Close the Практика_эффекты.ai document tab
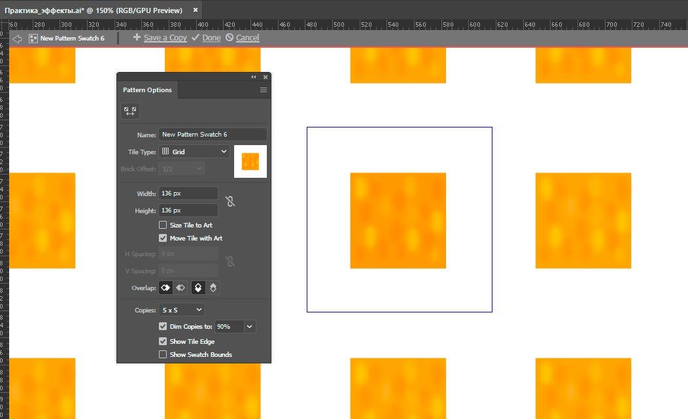This screenshot has height=419, width=688. (196, 10)
